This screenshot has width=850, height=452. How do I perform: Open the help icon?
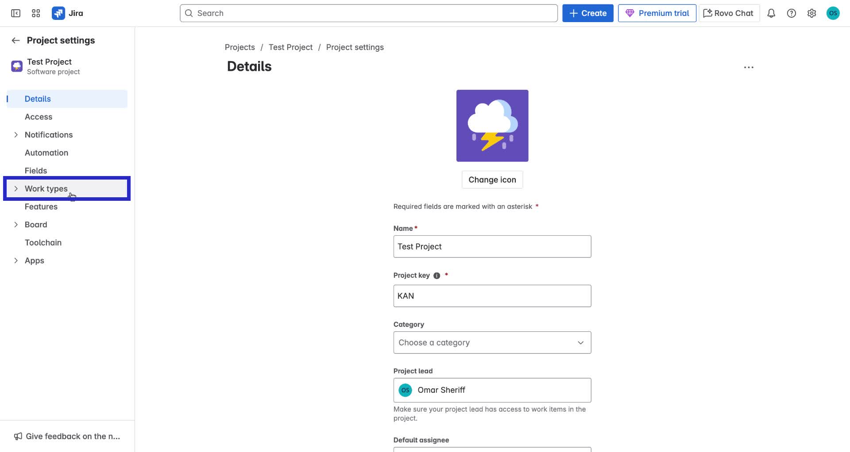792,13
